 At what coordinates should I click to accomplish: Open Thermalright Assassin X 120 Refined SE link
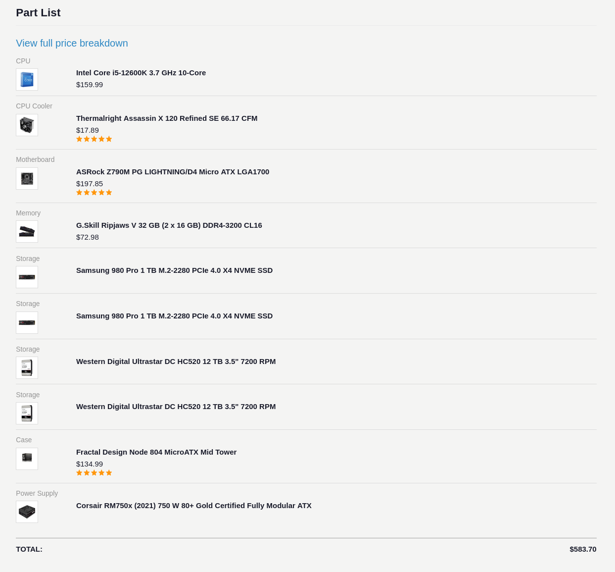coord(167,118)
